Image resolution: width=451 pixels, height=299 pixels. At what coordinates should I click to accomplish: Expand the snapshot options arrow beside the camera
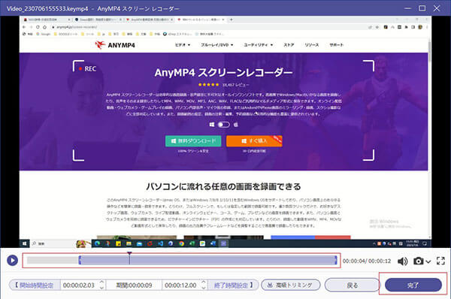(428, 261)
